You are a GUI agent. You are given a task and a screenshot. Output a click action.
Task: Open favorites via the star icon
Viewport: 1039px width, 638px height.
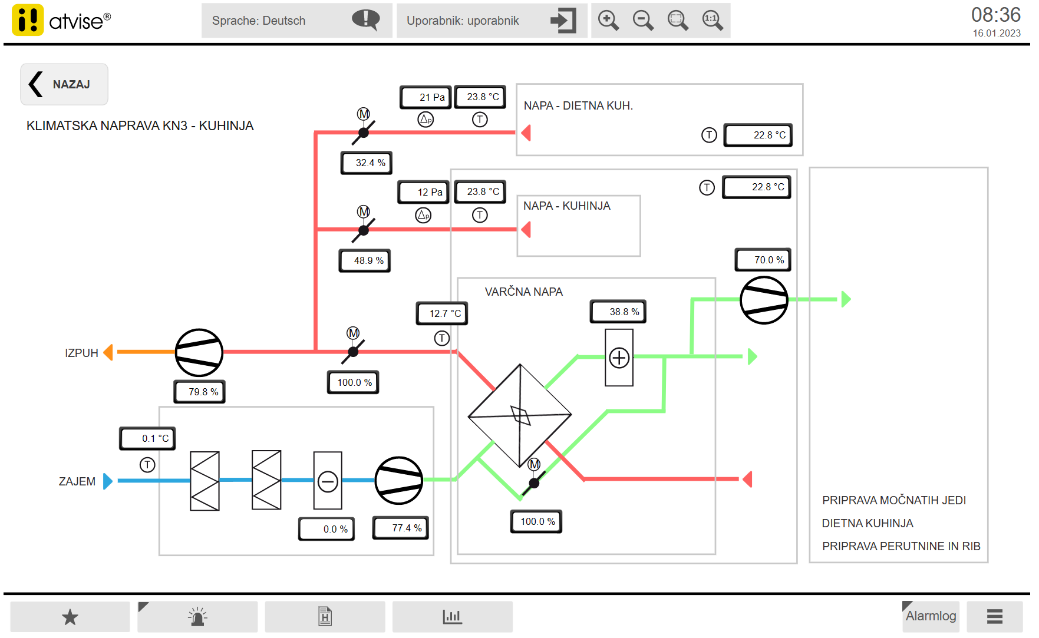tap(70, 616)
